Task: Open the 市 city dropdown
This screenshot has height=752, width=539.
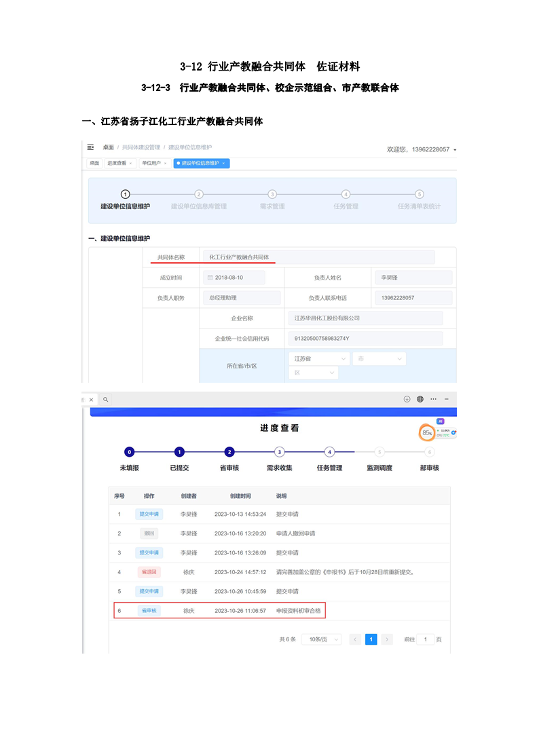Action: click(379, 358)
